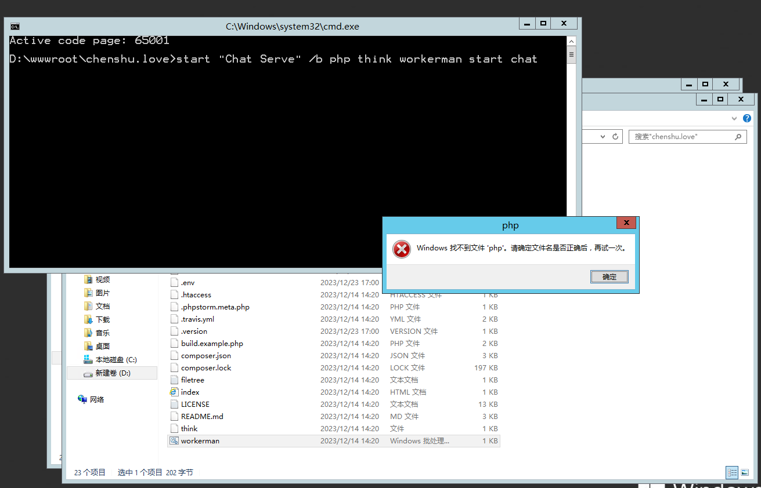
Task: Select the .travis.yml file icon
Action: point(174,319)
